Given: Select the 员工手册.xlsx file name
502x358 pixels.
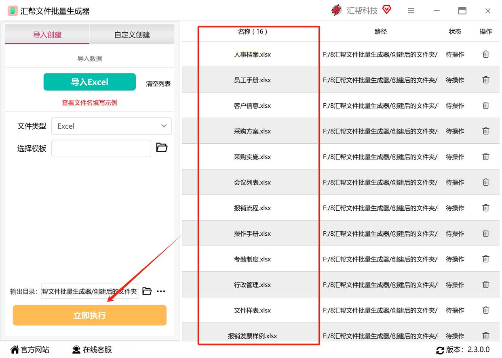Looking at the screenshot, I should (253, 80).
